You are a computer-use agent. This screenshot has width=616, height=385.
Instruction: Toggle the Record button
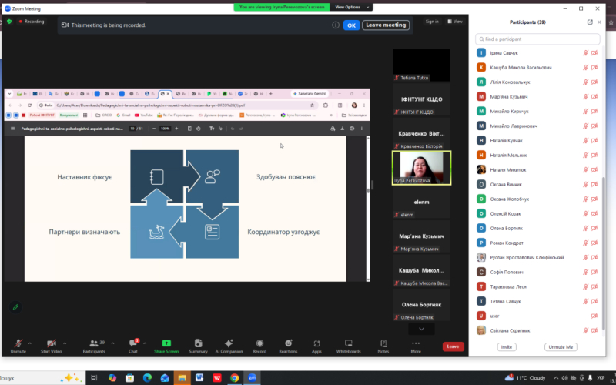click(x=259, y=346)
